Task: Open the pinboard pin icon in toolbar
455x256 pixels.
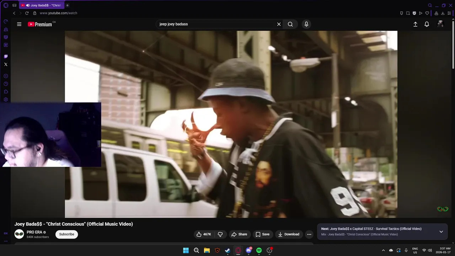Action: 401,13
